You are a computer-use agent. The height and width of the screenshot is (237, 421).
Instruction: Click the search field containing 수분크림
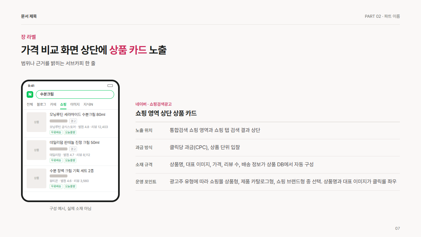(x=75, y=94)
